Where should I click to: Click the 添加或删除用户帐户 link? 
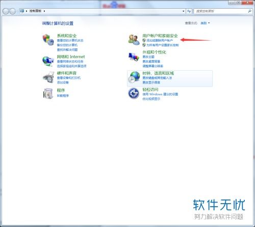pos(160,40)
